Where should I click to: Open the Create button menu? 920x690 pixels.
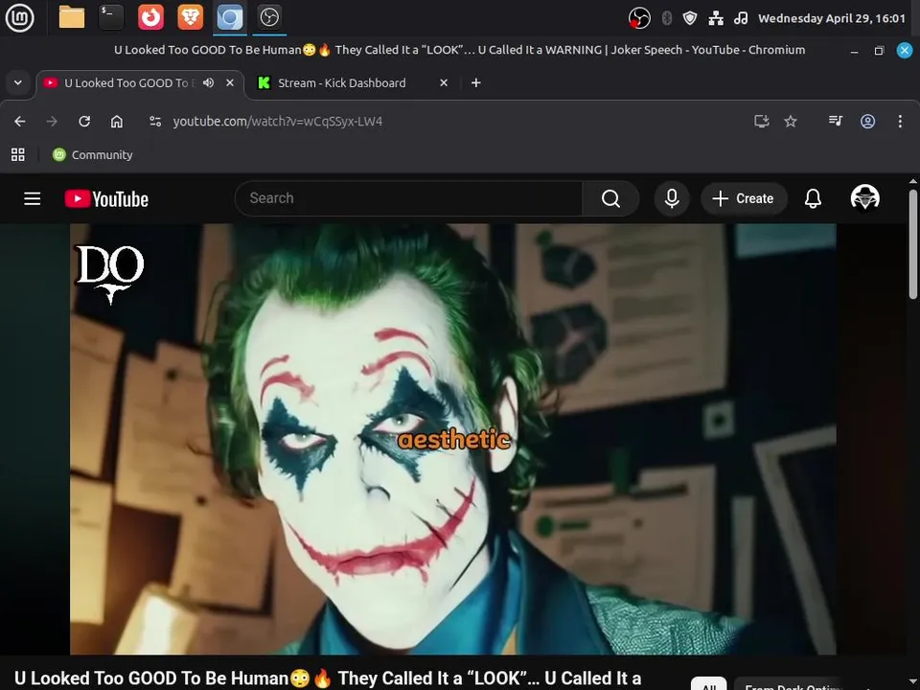tap(744, 198)
